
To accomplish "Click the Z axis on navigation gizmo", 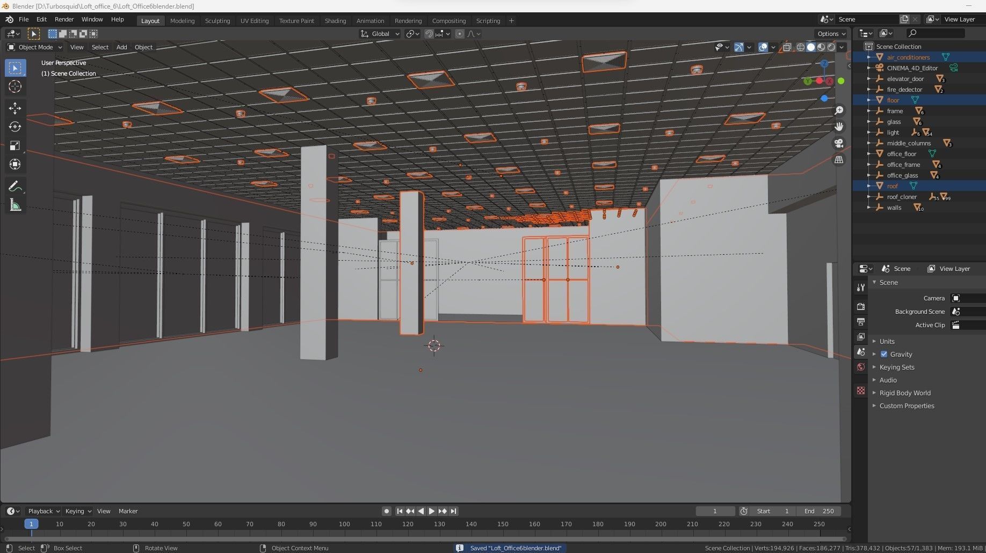I will click(824, 63).
